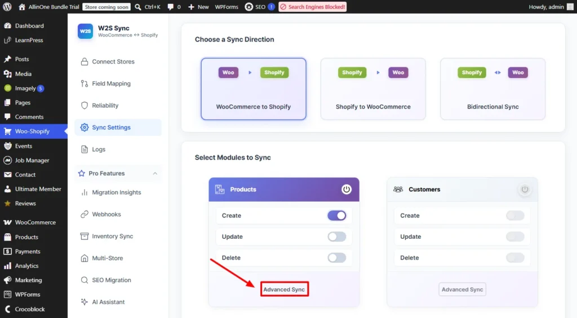Click the Products module header icon
This screenshot has width=577, height=318.
click(220, 189)
